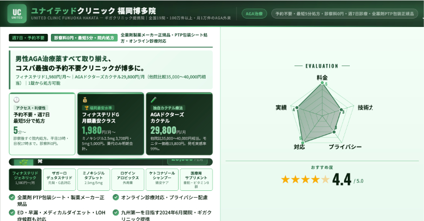The height and width of the screenshot is (221, 424).
Task: Select the フィナステリド ジェネリック tab
Action: point(26,179)
